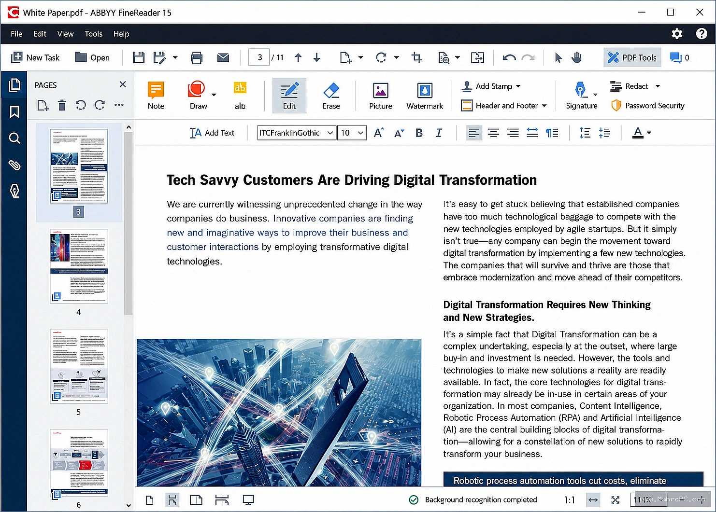Open Digital Signatures sidebar panel
This screenshot has height=512, width=716.
(x=14, y=191)
